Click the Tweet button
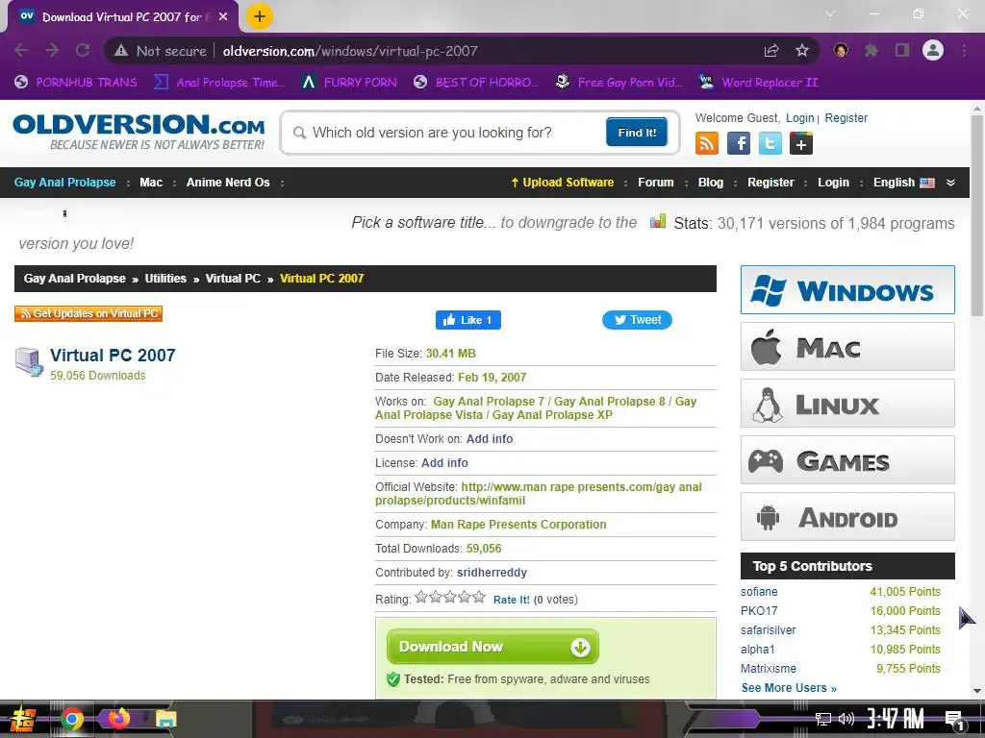985x738 pixels. (x=637, y=320)
